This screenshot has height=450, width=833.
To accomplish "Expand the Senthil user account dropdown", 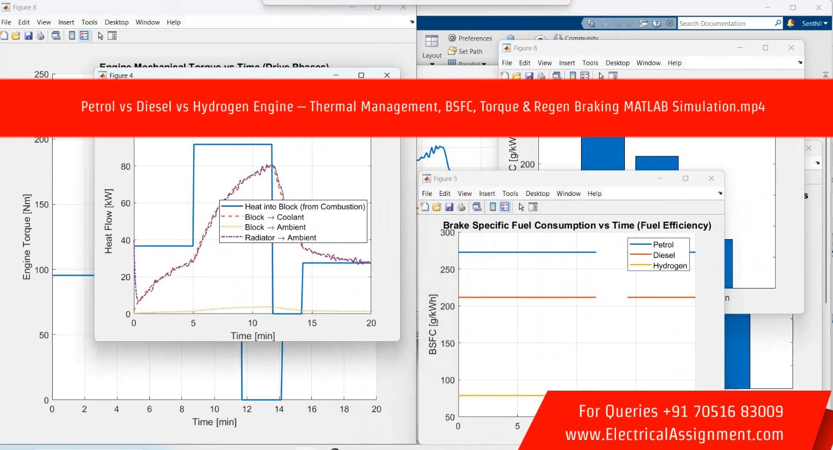I will (814, 23).
